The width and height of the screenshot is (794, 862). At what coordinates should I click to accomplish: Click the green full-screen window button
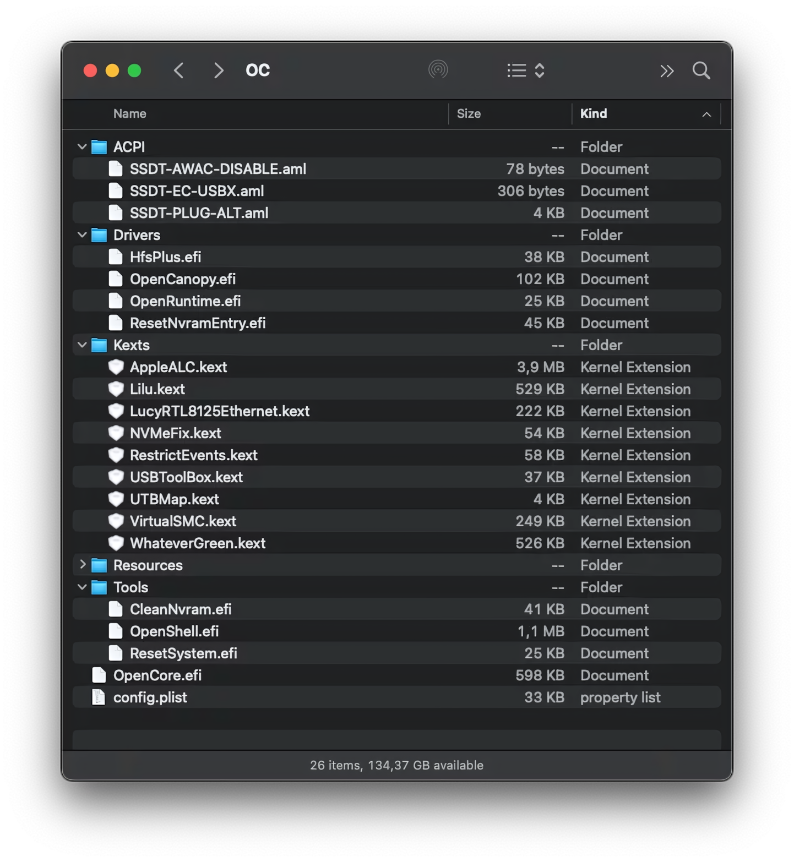(x=134, y=70)
